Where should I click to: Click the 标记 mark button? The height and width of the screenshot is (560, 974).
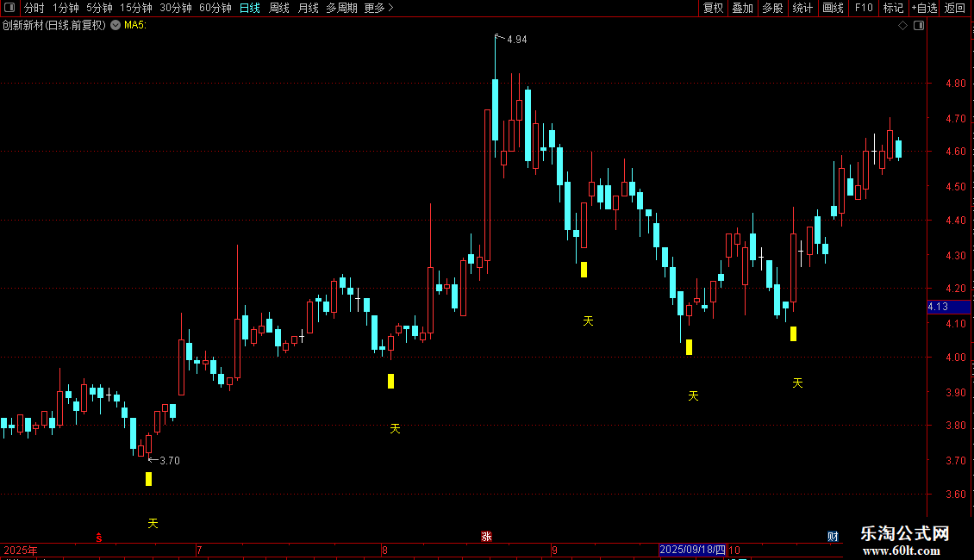point(893,8)
